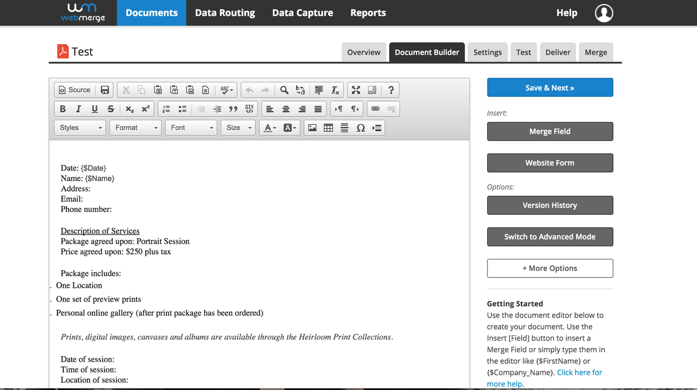Open the Styles dropdown
The height and width of the screenshot is (390, 697).
click(81, 128)
